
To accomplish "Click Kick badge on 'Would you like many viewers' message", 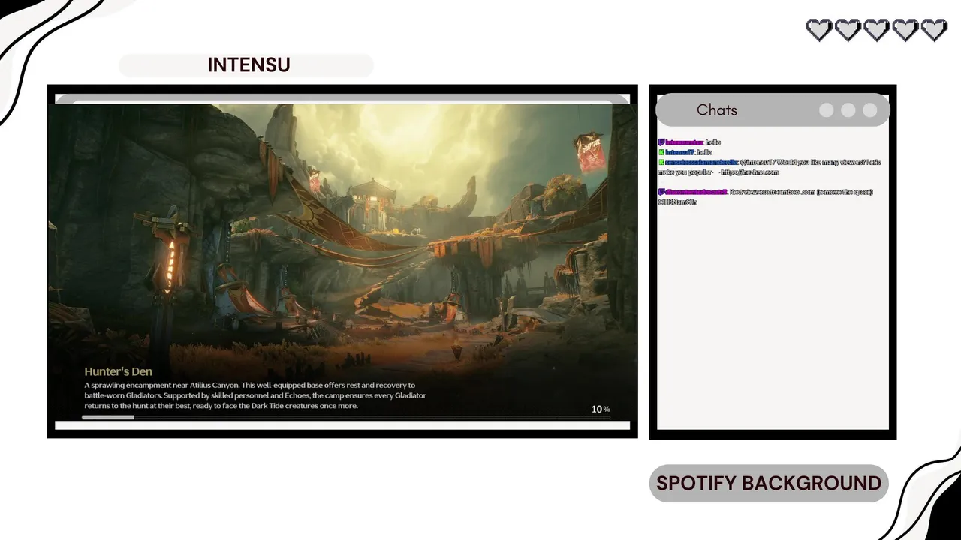I will pos(661,162).
